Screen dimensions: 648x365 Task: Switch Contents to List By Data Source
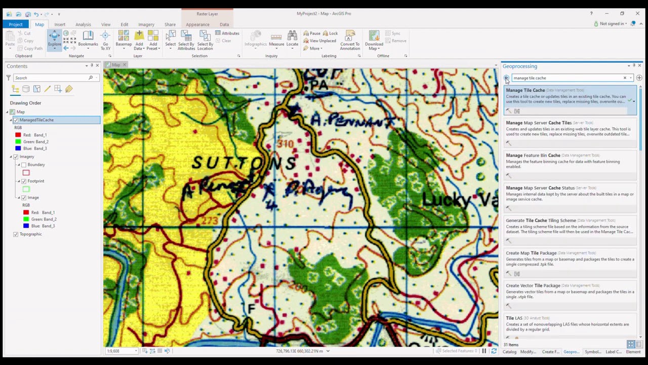click(26, 89)
